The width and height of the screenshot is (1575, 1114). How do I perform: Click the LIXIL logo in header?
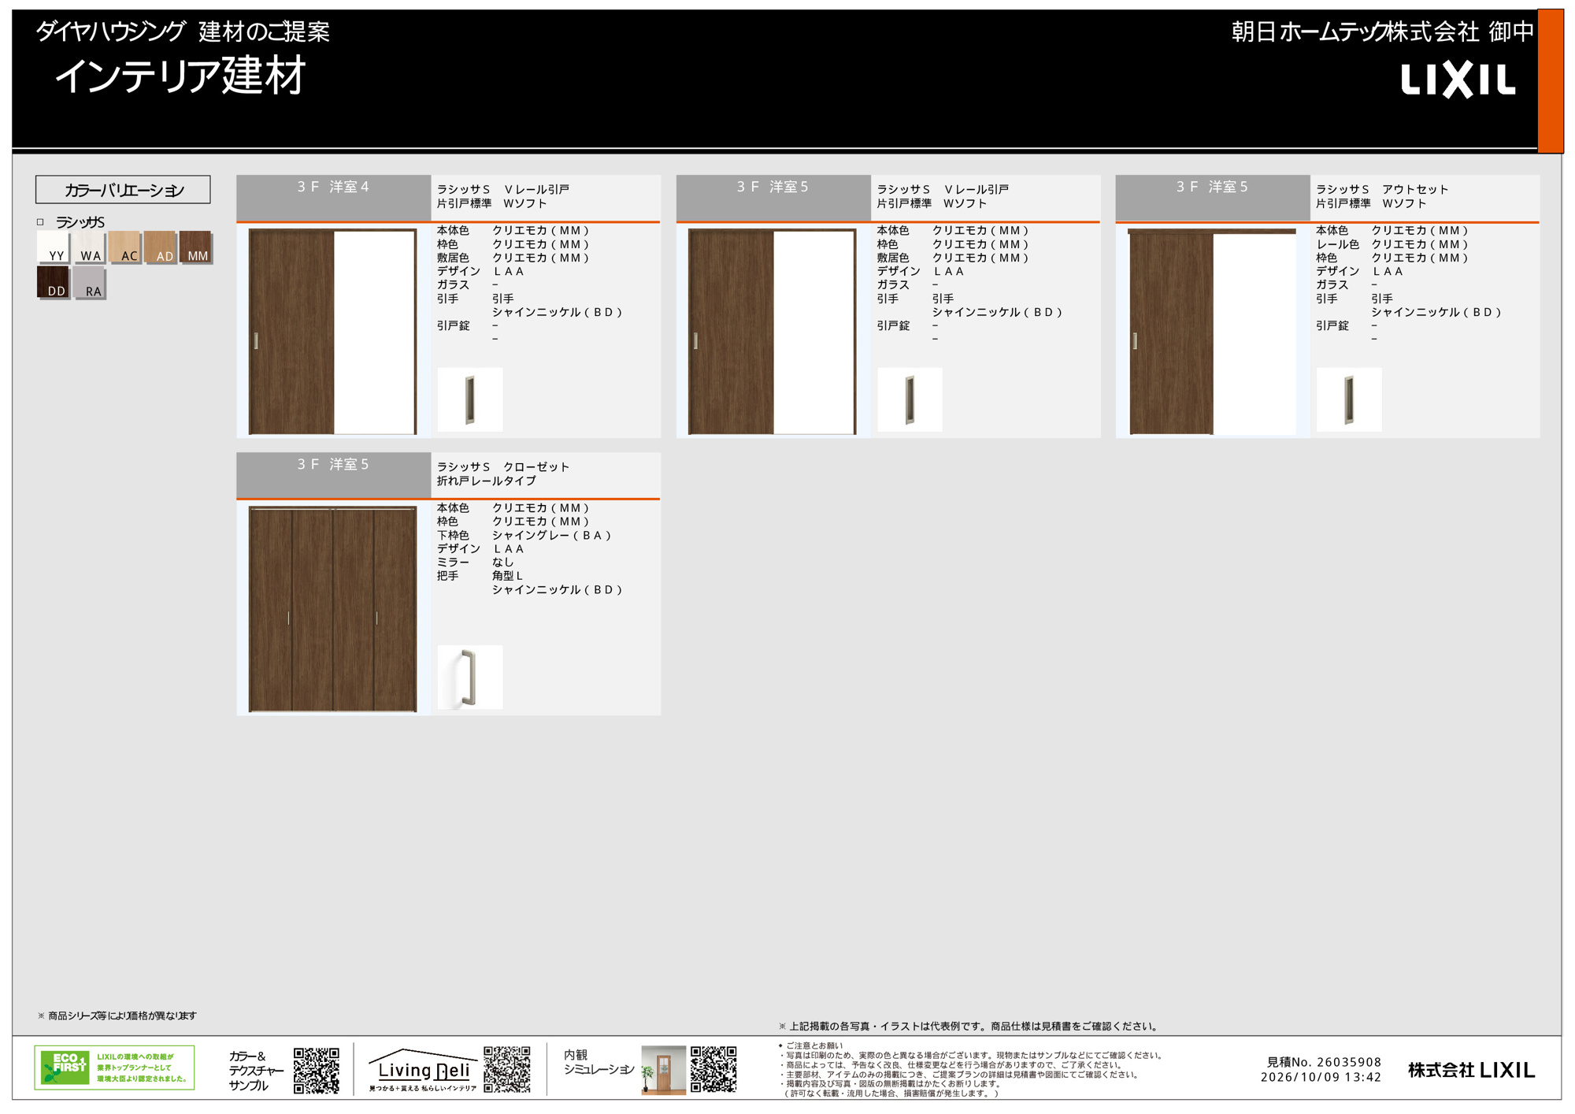[1458, 80]
